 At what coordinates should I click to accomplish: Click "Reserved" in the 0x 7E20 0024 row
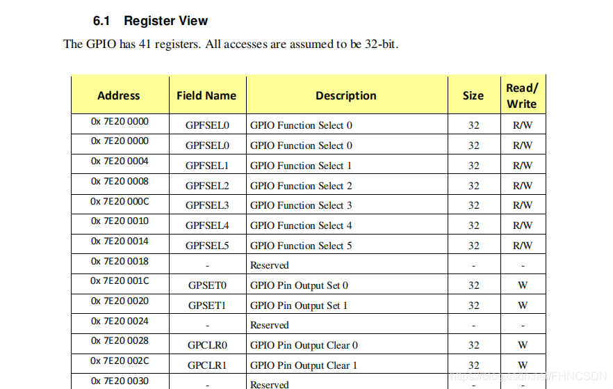[270, 325]
